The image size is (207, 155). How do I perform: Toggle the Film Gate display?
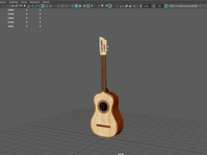(47, 6)
